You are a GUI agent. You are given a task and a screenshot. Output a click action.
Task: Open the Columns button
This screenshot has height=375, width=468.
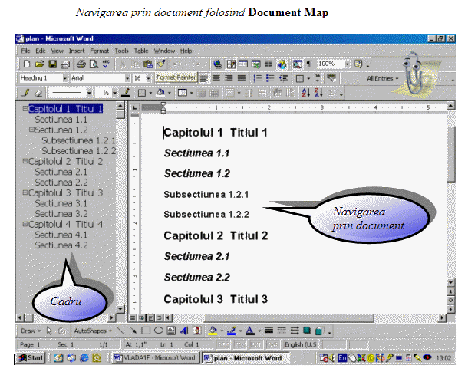pyautogui.click(x=269, y=64)
